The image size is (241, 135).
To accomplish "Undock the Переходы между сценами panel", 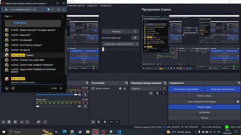I will tap(165, 83).
